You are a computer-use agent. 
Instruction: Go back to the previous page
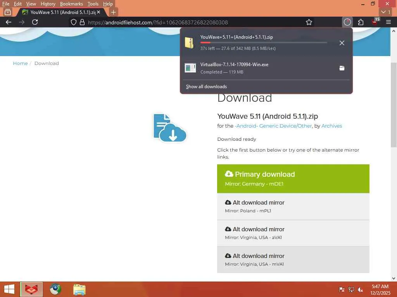pyautogui.click(x=9, y=22)
